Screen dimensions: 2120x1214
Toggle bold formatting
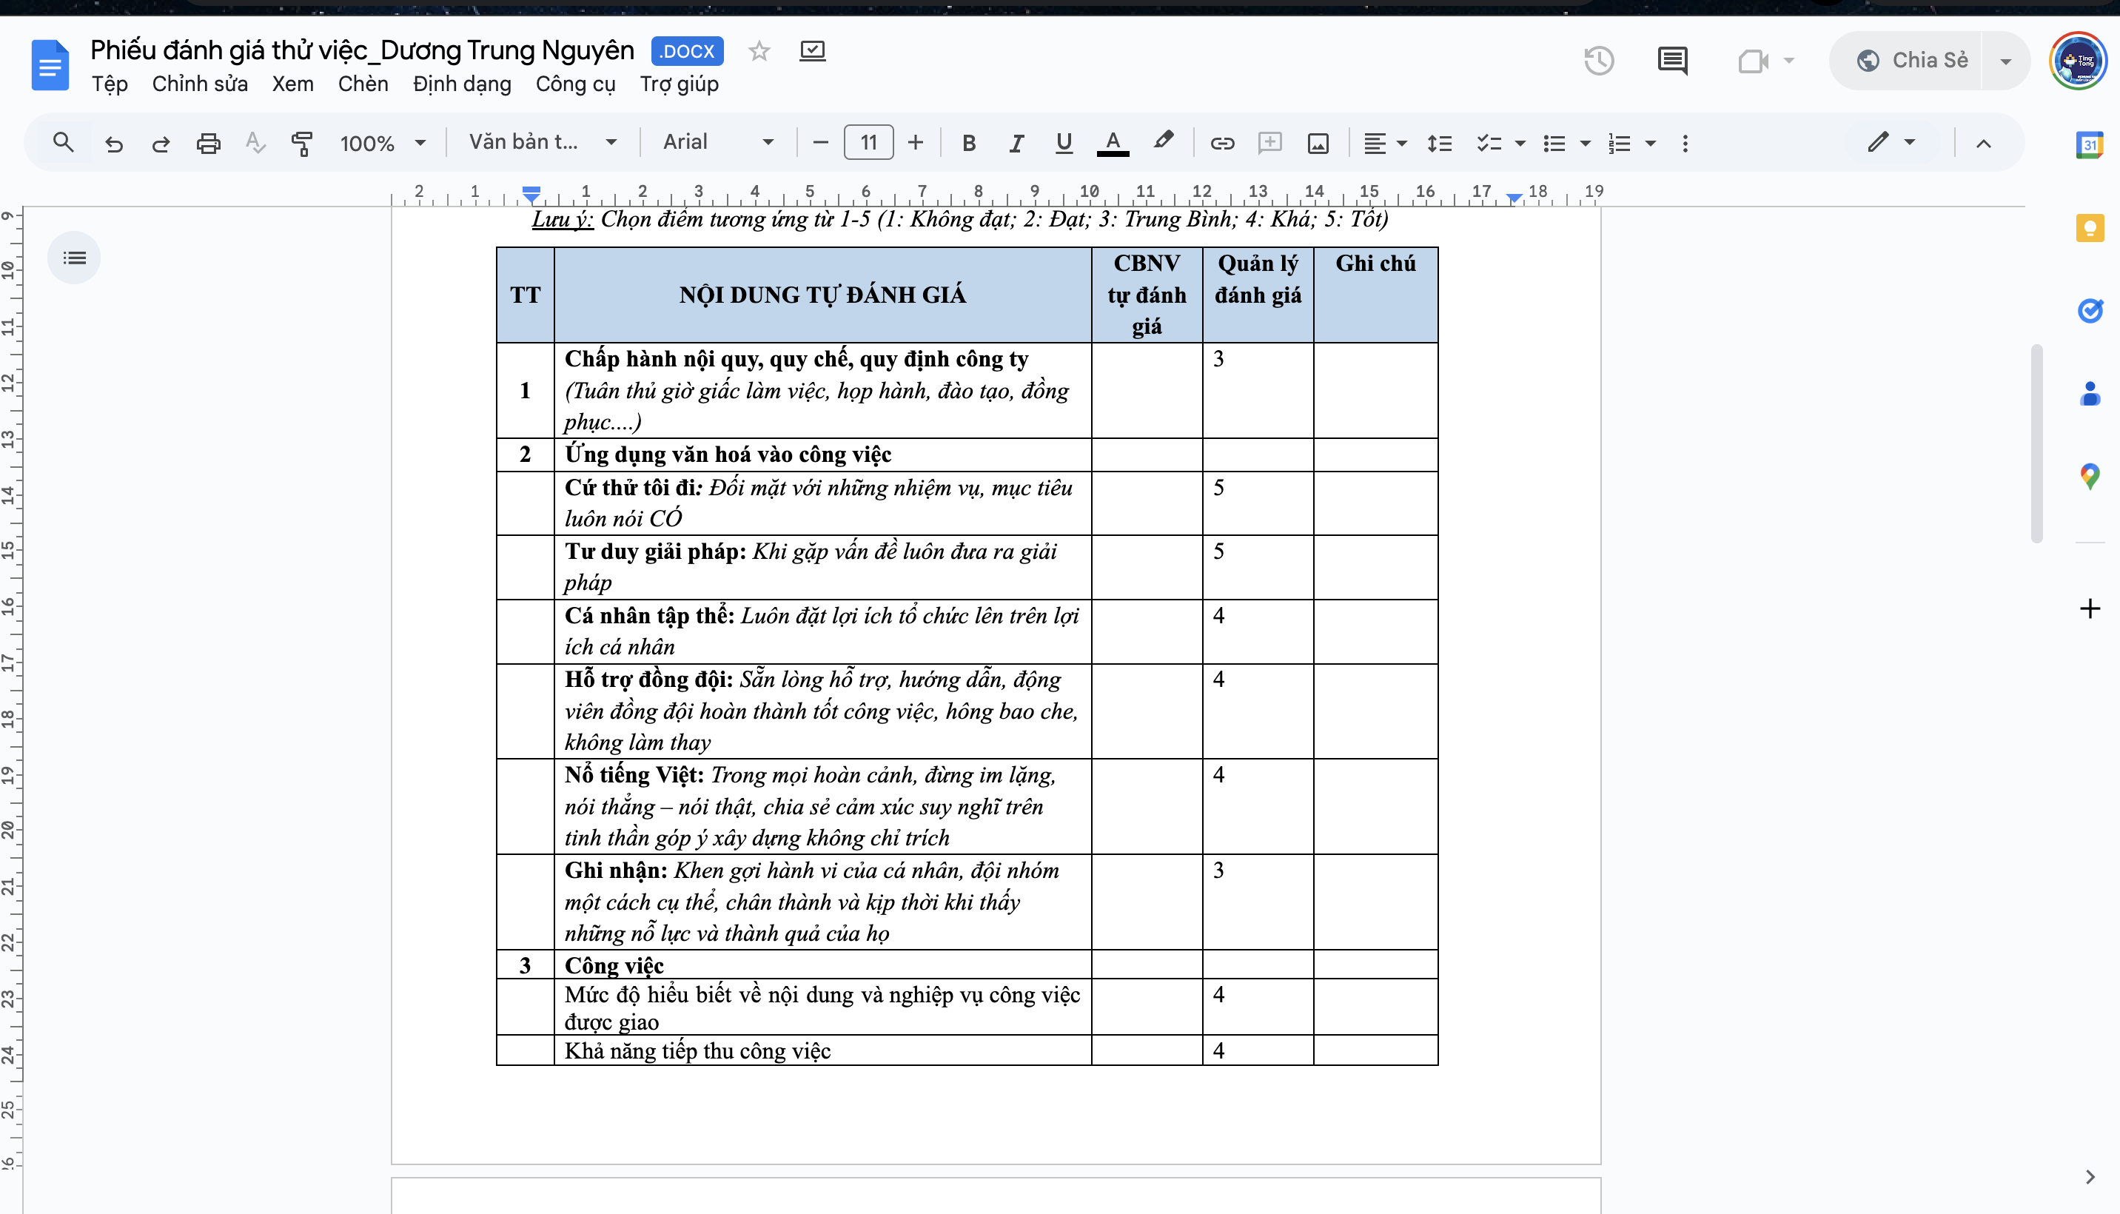(968, 144)
